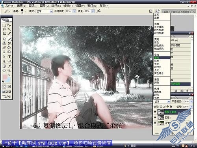Select the Dodge tool
Viewport: 197px width, 148px height.
tap(9, 52)
